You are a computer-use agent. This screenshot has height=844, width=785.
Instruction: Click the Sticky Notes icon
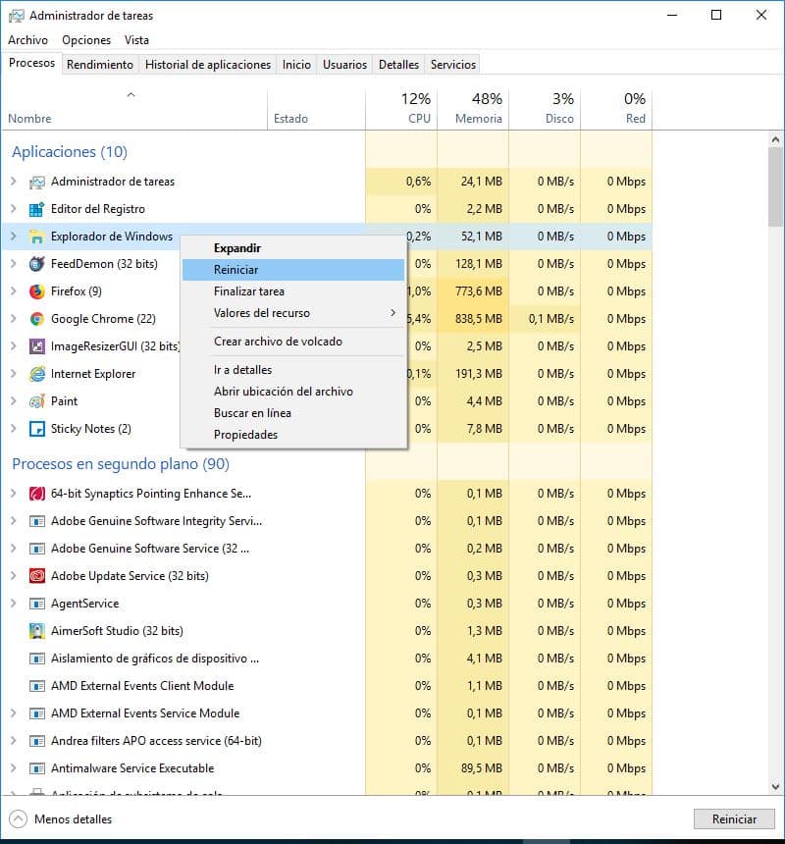(37, 429)
